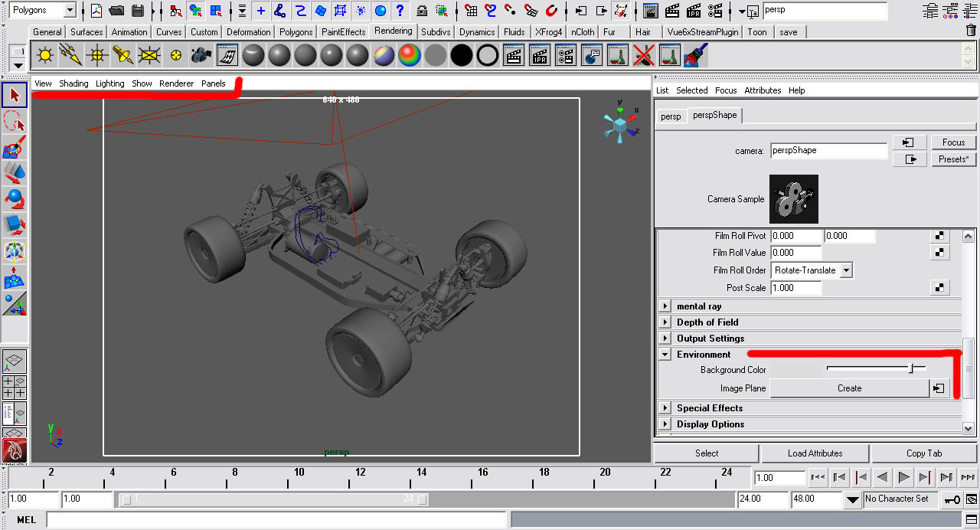The width and height of the screenshot is (980, 530).
Task: Expand the mental ray section
Action: coord(666,306)
